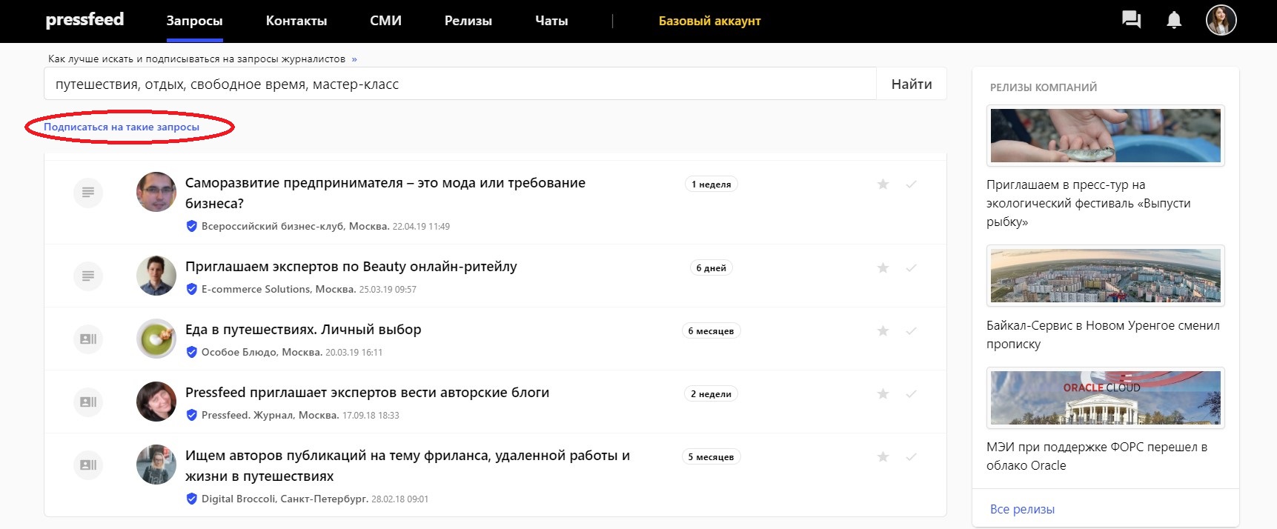
Task: Click Подписаться на такие запросы link
Action: [122, 127]
